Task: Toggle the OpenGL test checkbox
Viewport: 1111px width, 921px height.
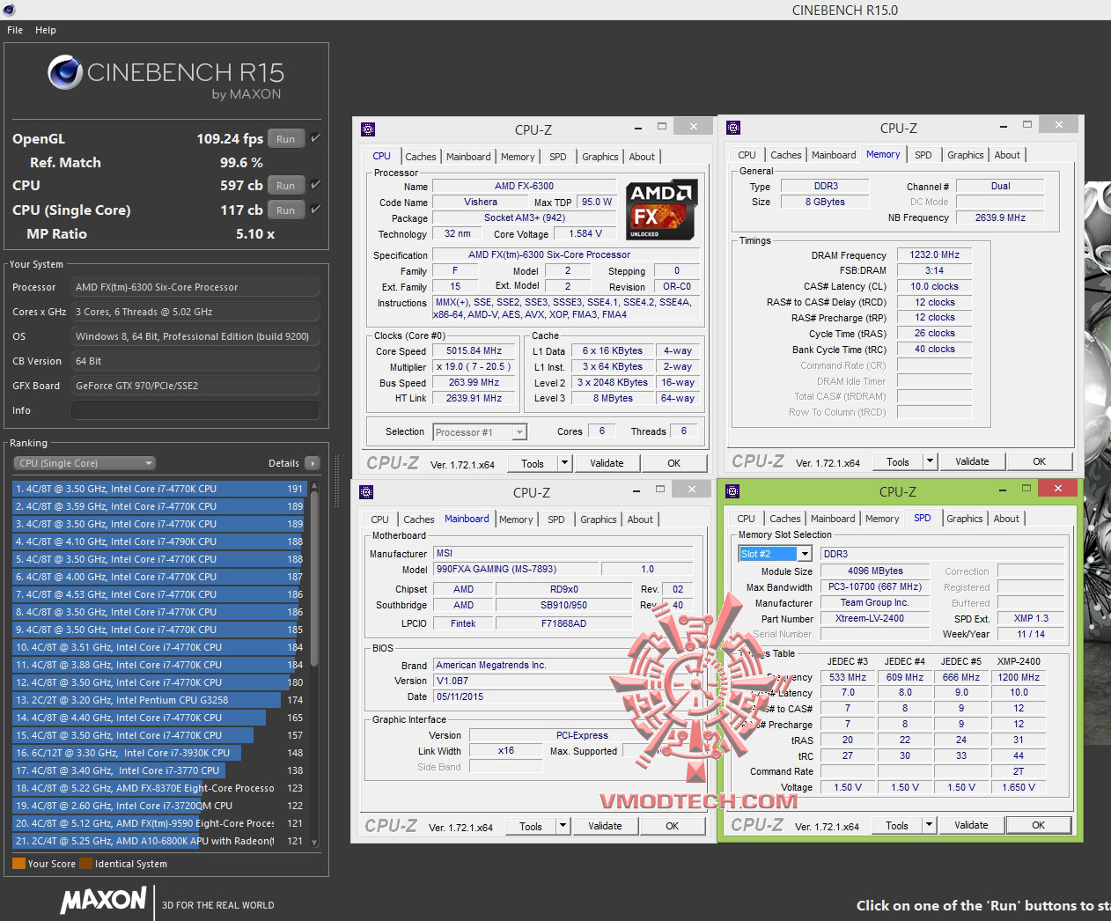Action: click(x=315, y=138)
